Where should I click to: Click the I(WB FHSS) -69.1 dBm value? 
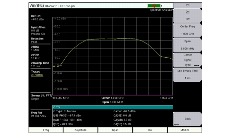click(x=67, y=120)
